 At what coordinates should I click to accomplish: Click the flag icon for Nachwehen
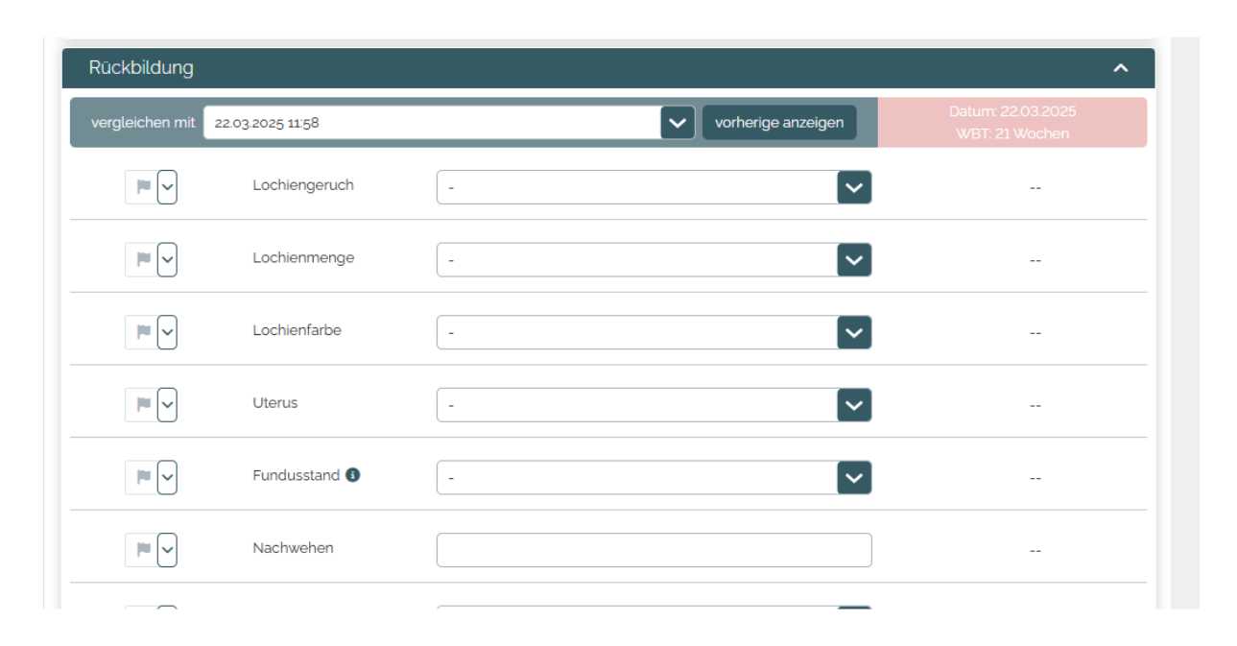click(x=142, y=549)
